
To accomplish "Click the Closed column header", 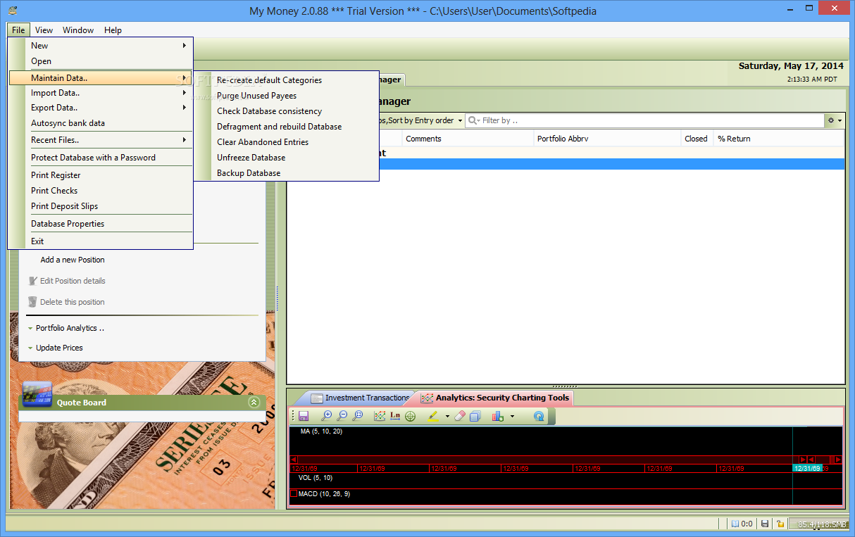I will (697, 139).
